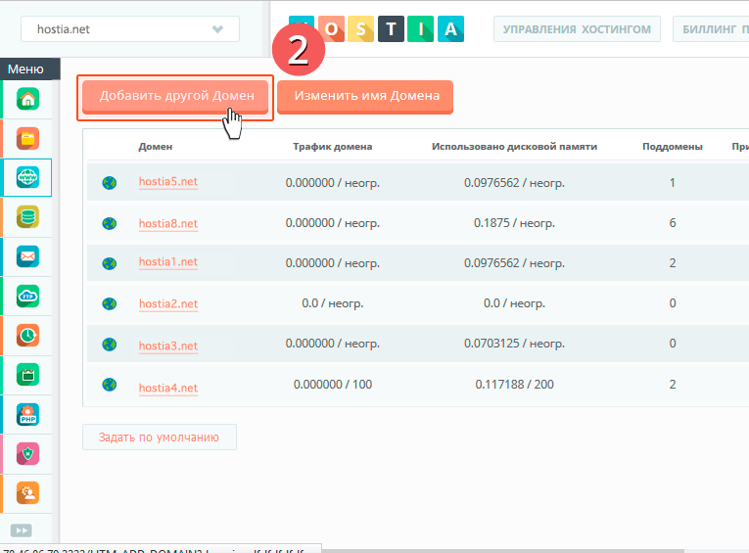Image resolution: width=749 pixels, height=553 pixels.
Task: Click the Изменить имя Домена button
Action: [x=365, y=97]
